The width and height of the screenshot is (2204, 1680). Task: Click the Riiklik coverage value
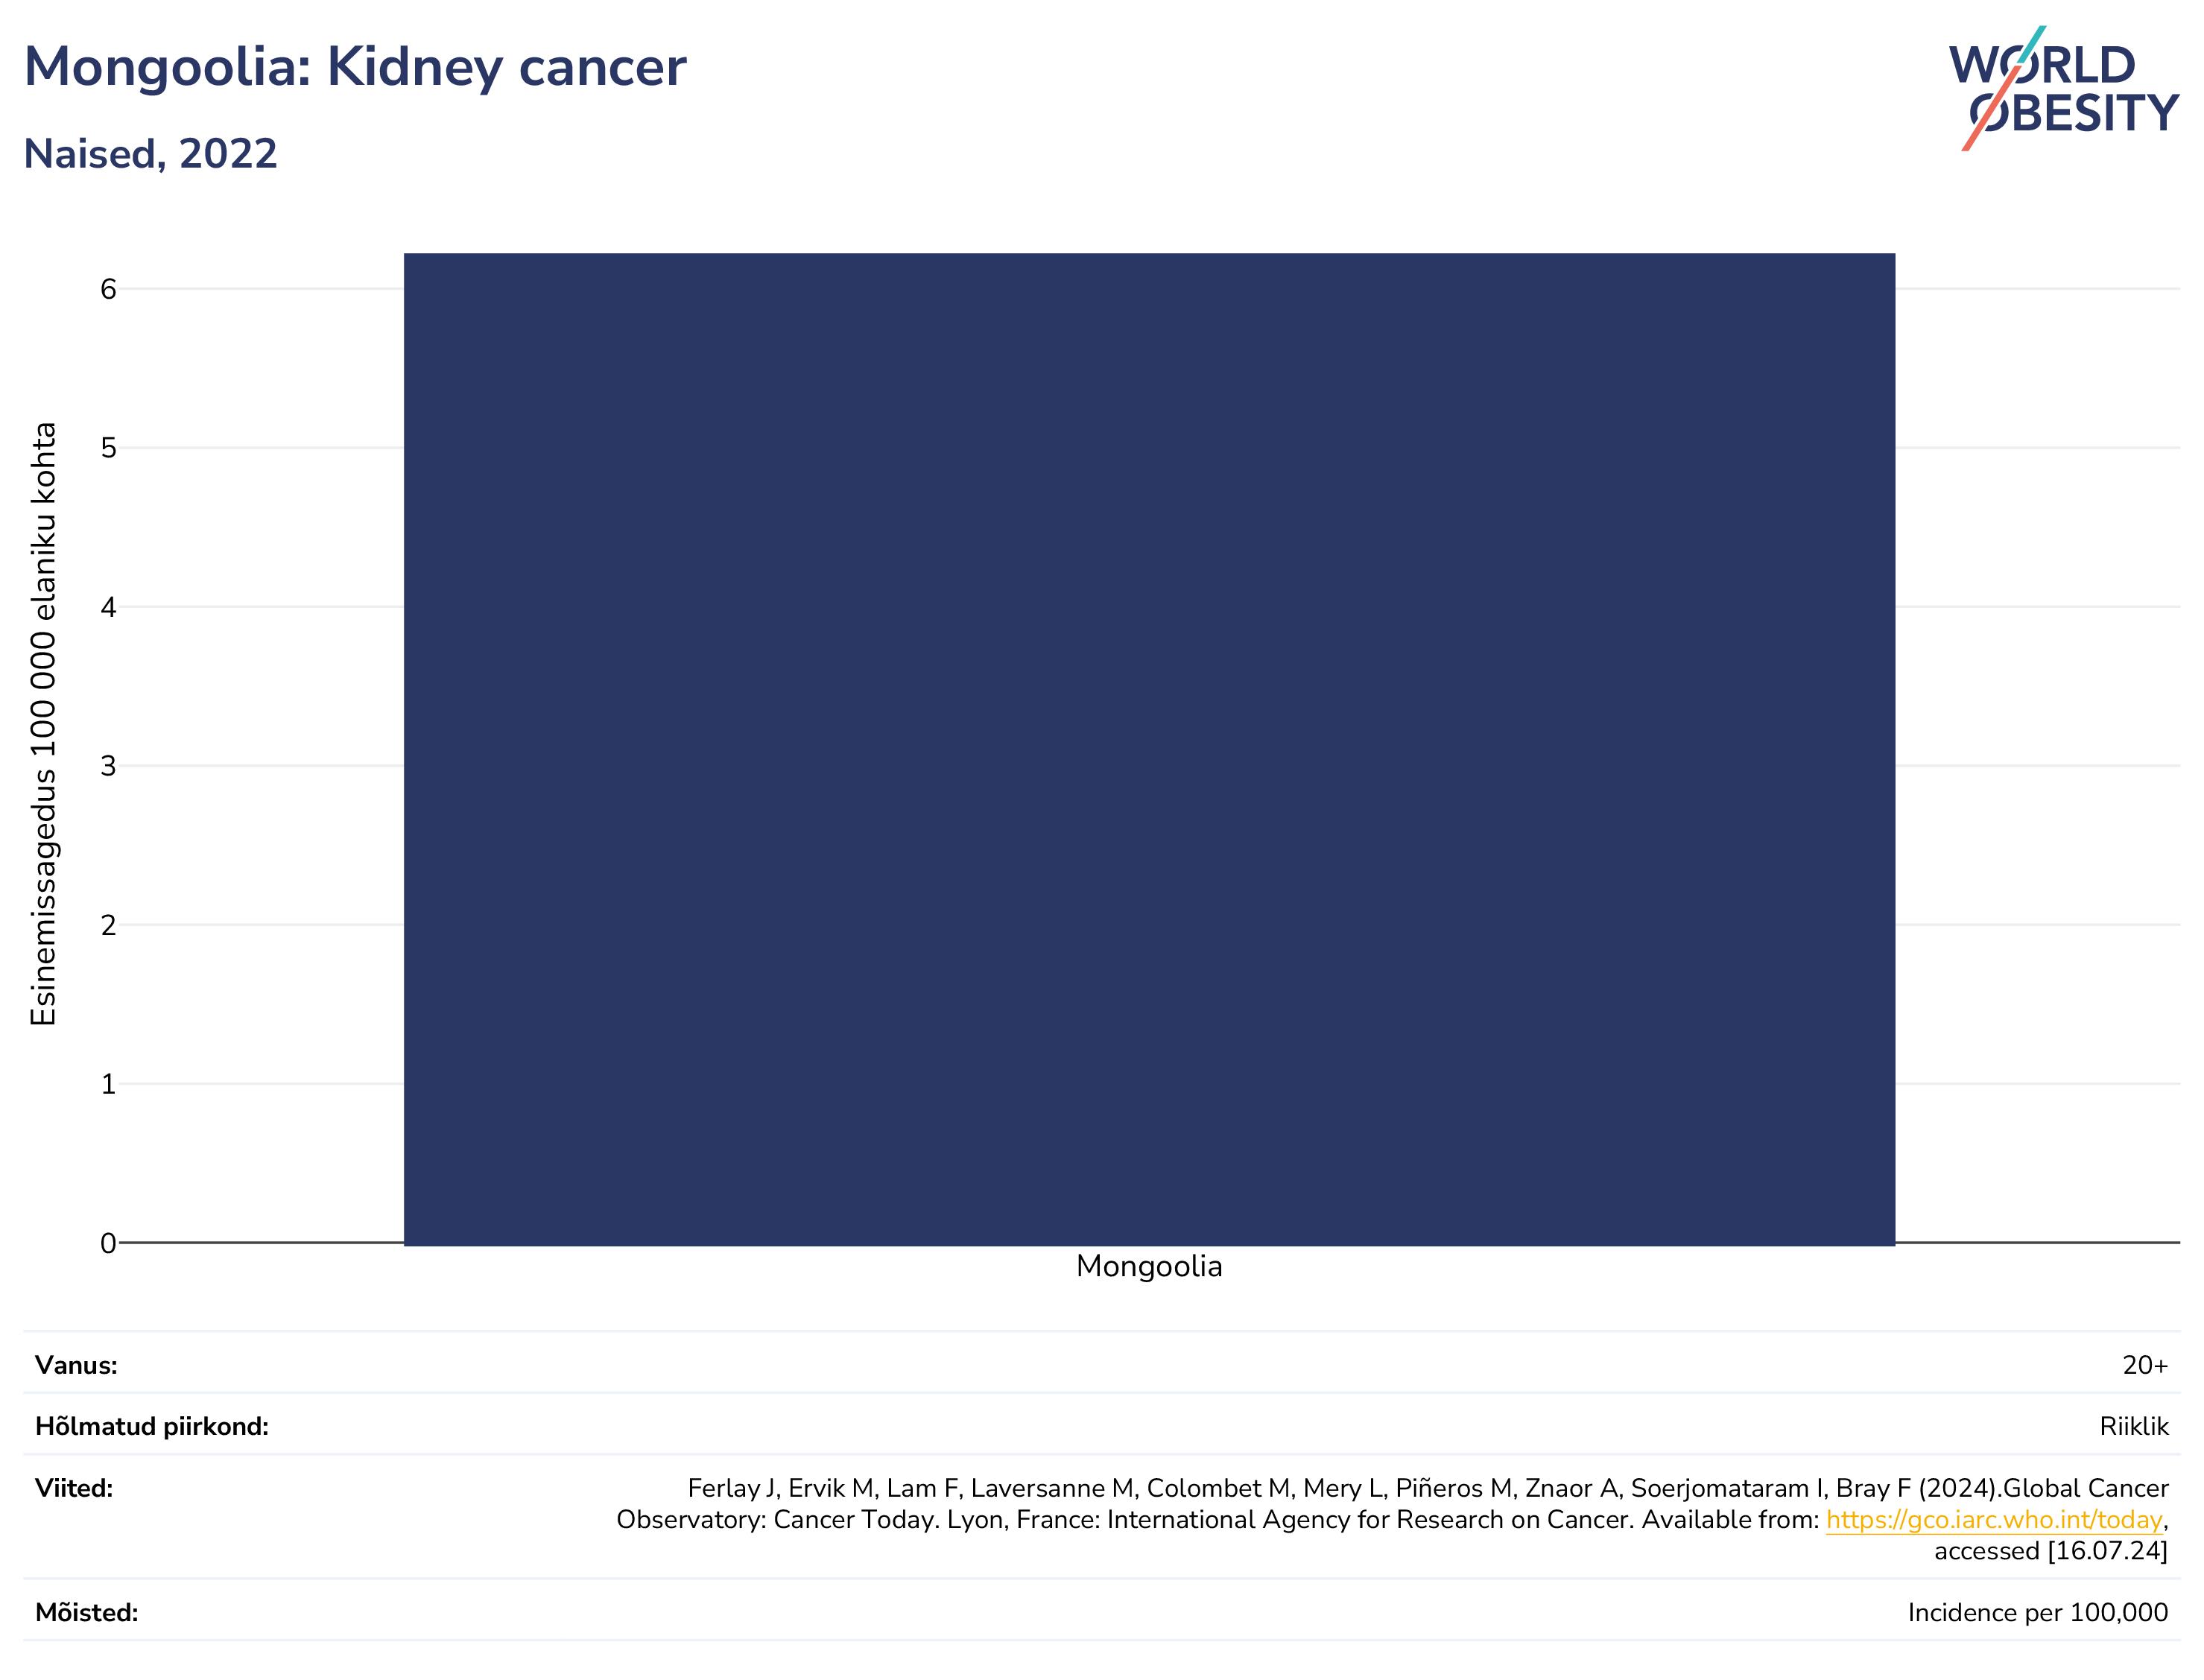[2134, 1426]
